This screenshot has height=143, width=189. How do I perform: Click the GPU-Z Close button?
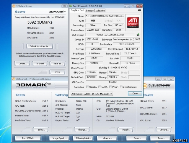click(135, 93)
